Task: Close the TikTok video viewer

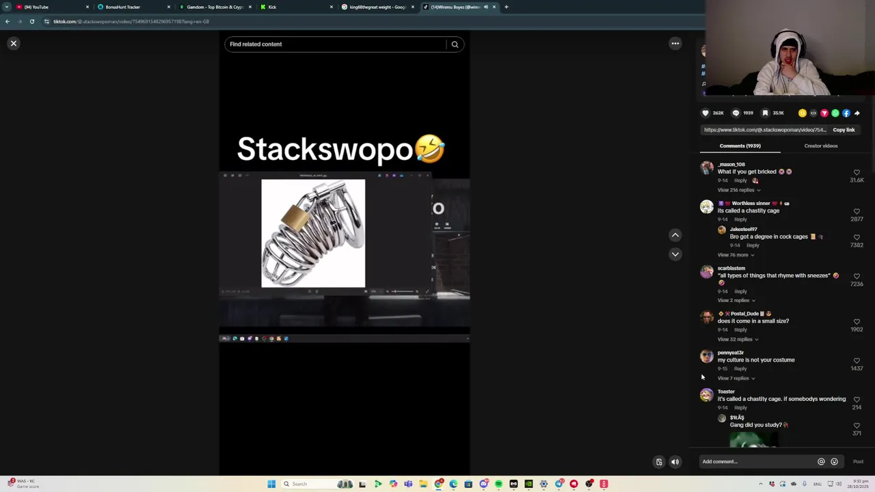Action: pyautogui.click(x=13, y=44)
